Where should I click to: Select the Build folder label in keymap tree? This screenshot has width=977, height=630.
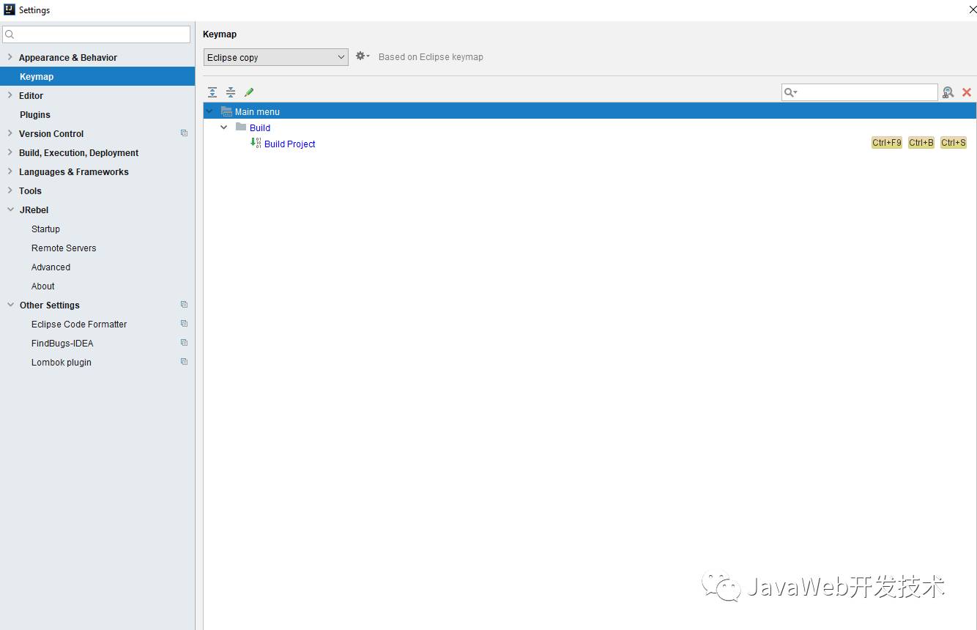click(260, 128)
